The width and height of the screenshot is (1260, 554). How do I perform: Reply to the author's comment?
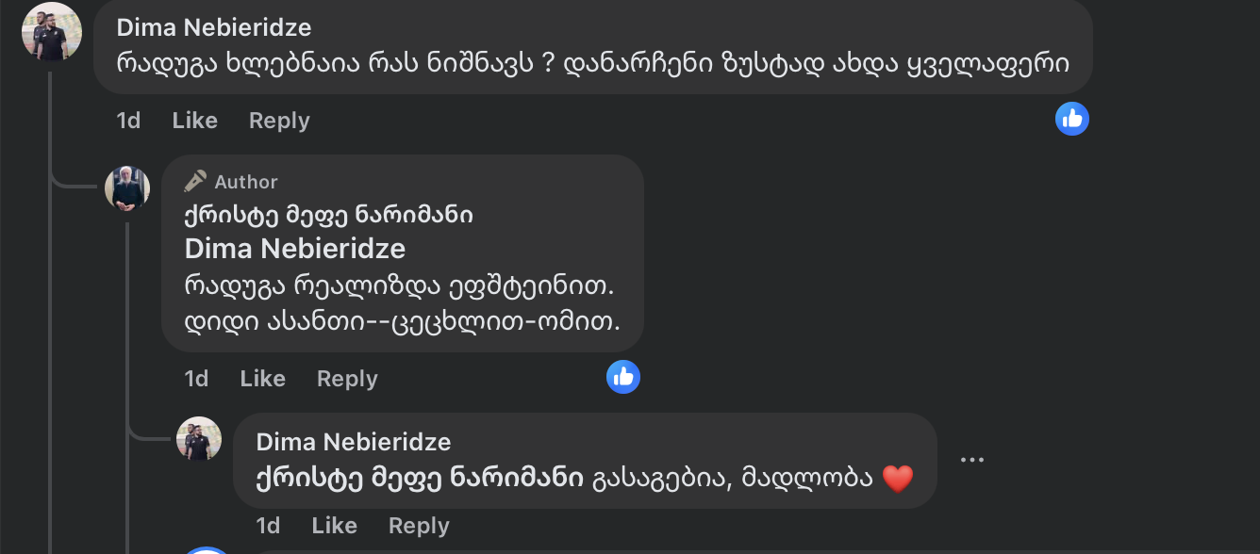click(x=346, y=378)
